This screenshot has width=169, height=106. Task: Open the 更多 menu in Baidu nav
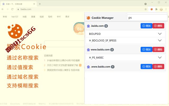(67, 17)
